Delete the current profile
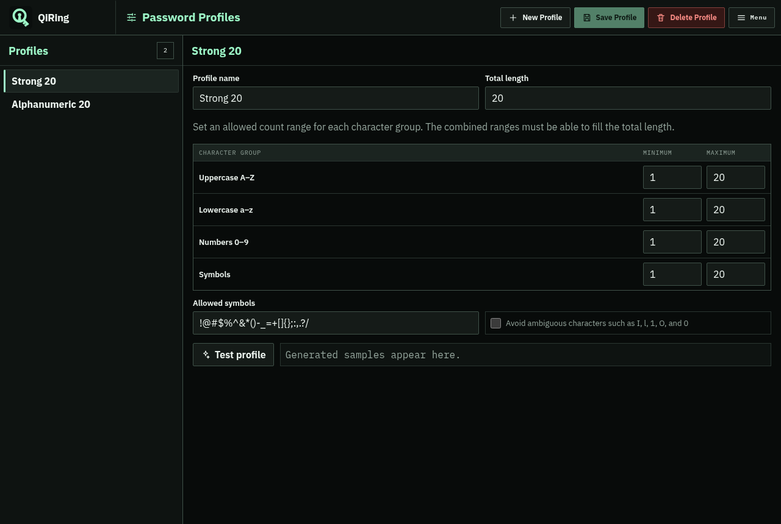This screenshot has height=524, width=781. pyautogui.click(x=686, y=18)
